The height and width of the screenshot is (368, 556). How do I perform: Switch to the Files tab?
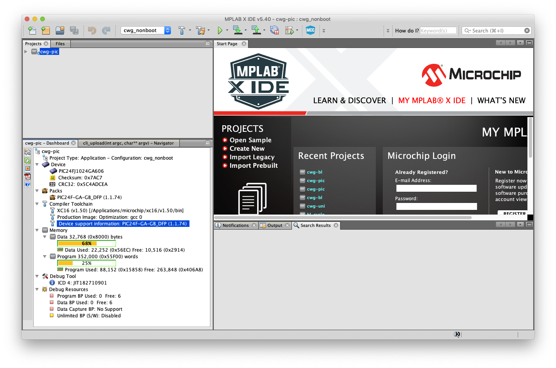coord(60,44)
